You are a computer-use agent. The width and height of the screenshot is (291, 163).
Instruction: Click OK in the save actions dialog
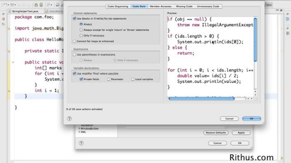pyautogui.click(x=251, y=119)
